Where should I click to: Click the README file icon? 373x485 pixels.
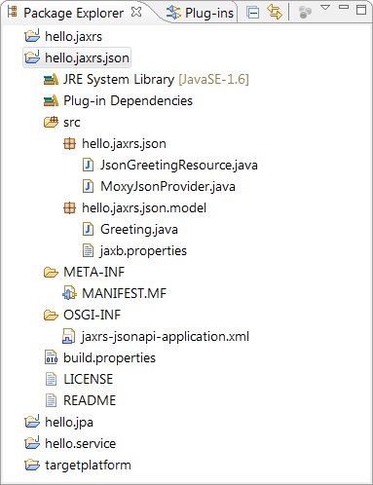pyautogui.click(x=51, y=400)
